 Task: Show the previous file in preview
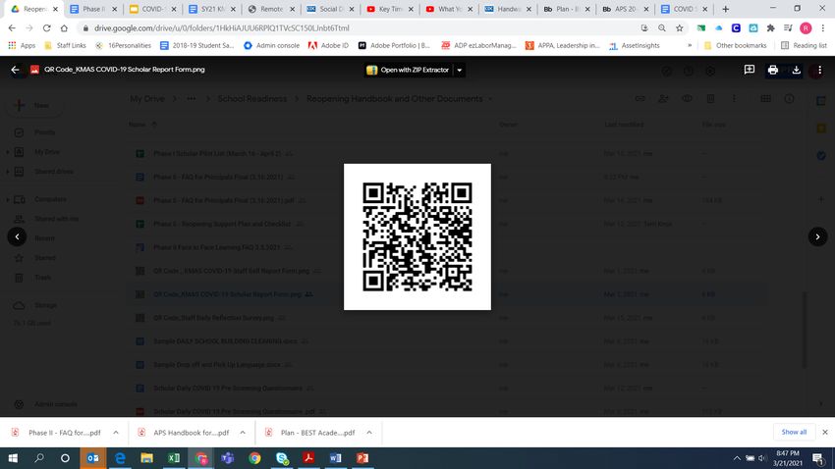click(x=17, y=236)
